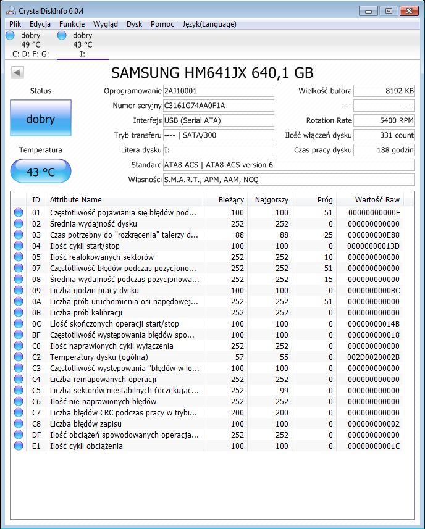Click the status orb of attribute E1

click(x=19, y=446)
